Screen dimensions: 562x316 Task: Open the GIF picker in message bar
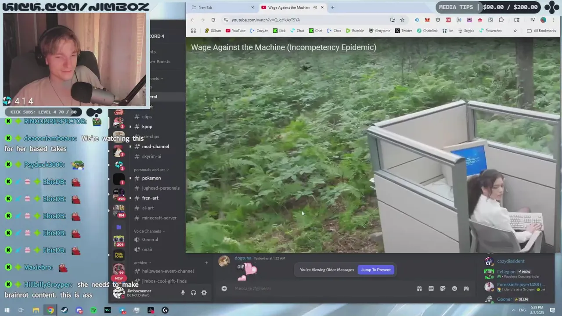[x=431, y=288]
